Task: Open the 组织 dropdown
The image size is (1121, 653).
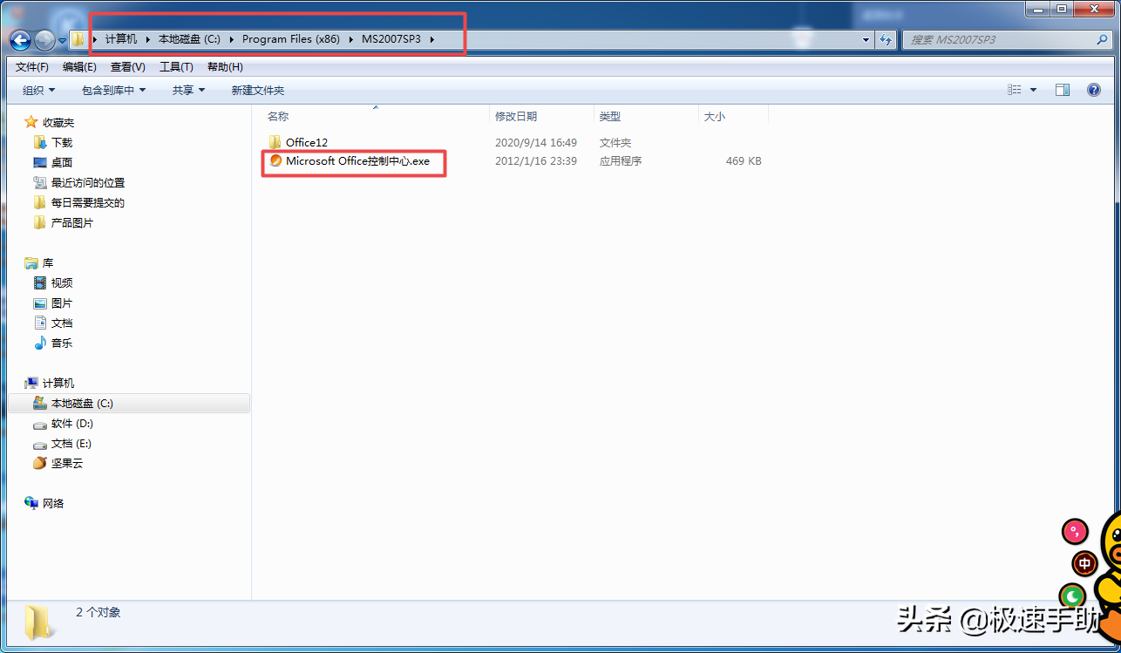Action: pos(38,90)
